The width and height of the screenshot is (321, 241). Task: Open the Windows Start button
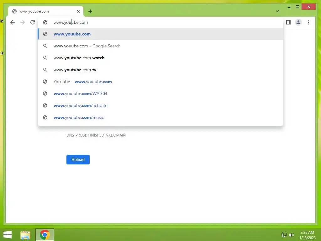pyautogui.click(x=8, y=235)
